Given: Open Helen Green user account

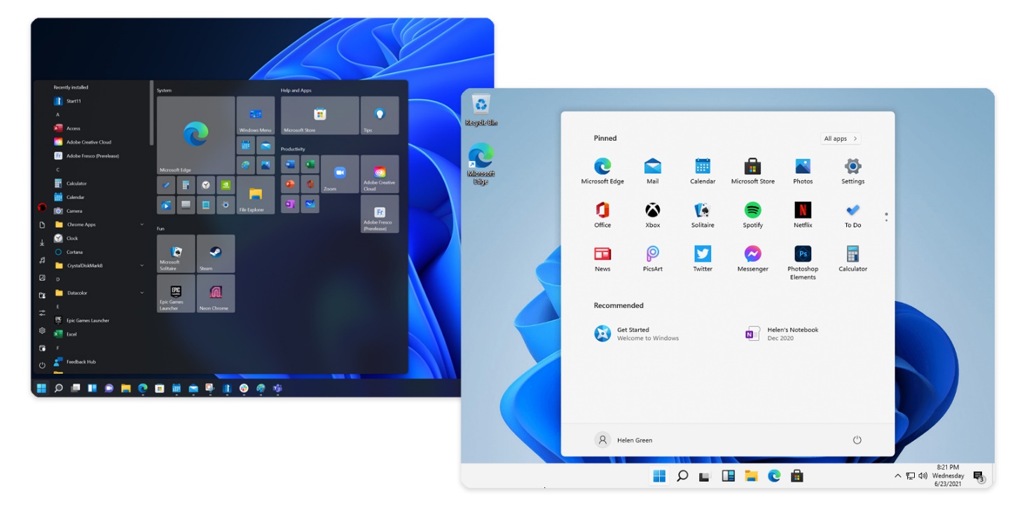Looking at the screenshot, I should coord(623,440).
